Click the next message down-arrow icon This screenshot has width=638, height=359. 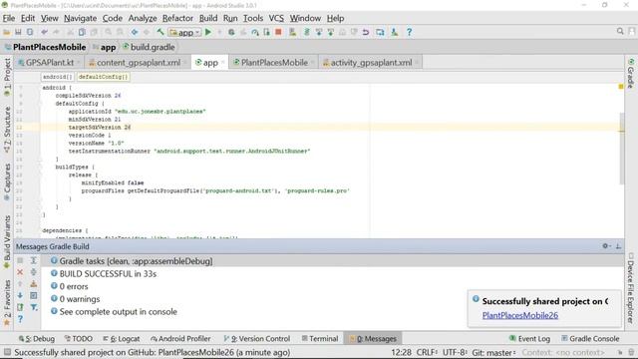click(20, 295)
